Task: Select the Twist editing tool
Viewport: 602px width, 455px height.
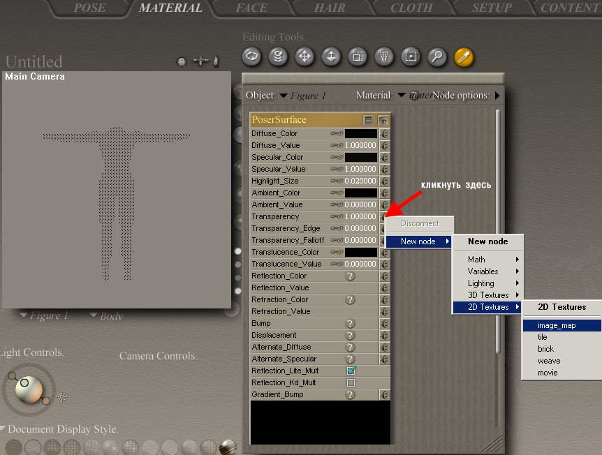Action: coord(278,57)
